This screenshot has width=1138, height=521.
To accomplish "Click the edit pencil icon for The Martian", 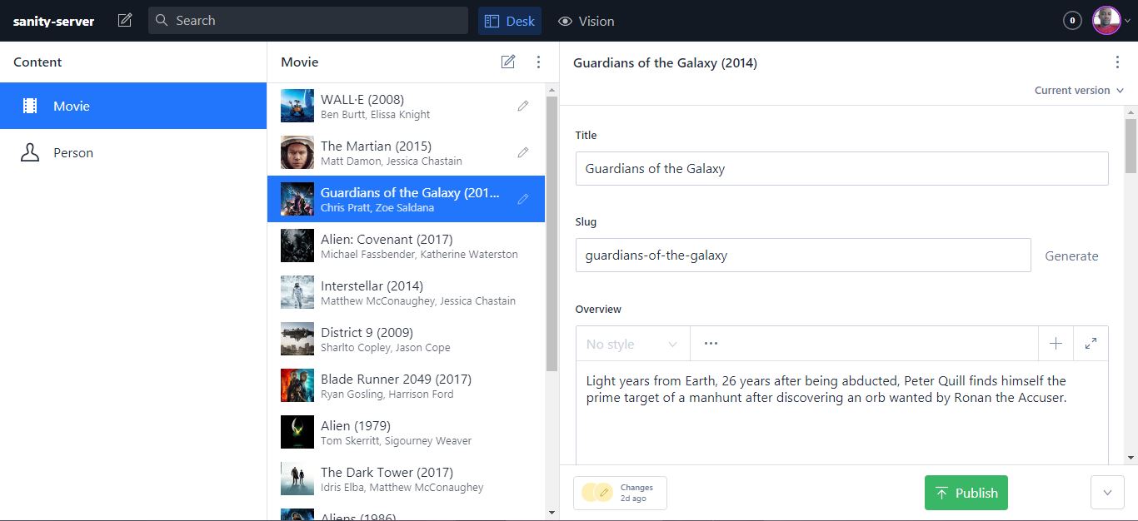I will tap(523, 152).
